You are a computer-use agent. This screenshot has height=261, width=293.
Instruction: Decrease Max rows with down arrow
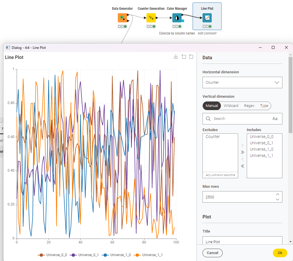coord(277,199)
